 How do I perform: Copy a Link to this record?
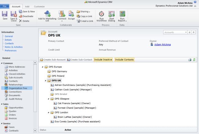(x=84, y=16)
